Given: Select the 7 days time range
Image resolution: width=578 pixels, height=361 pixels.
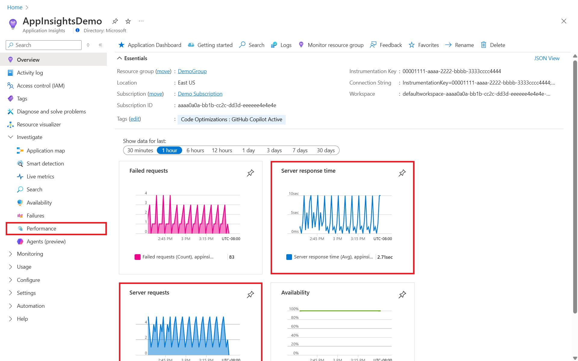Looking at the screenshot, I should [x=300, y=150].
